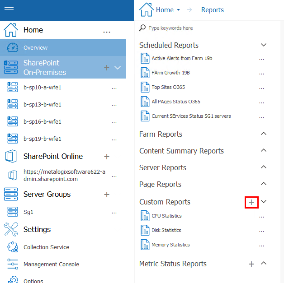This screenshot has height=283, width=284.
Task: Open options menu for b-sp16-b-wfe1
Action: pyautogui.click(x=114, y=123)
